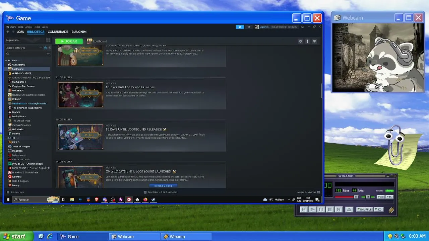Skip to next track in Winamp

(339, 210)
